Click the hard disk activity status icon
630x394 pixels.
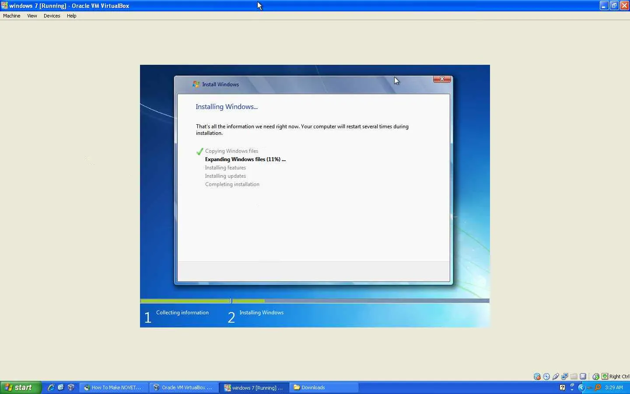[537, 376]
